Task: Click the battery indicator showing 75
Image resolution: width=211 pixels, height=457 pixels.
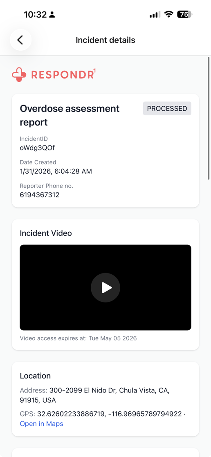Action: pyautogui.click(x=184, y=14)
